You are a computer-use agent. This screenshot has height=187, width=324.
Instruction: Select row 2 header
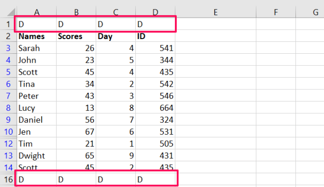[x=8, y=36]
